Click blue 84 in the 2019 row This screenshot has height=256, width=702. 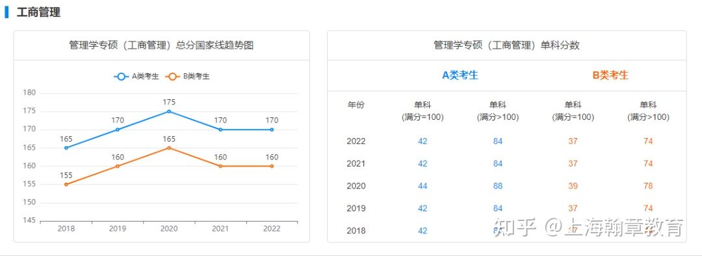coord(498,208)
